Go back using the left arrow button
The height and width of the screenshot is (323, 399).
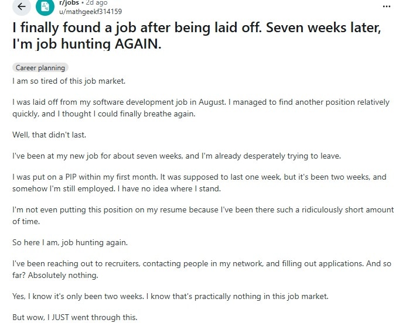pos(22,6)
